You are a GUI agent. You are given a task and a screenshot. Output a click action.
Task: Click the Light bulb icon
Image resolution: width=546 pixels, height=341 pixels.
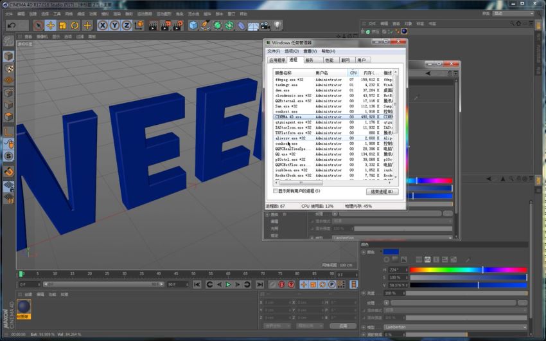[x=277, y=25]
